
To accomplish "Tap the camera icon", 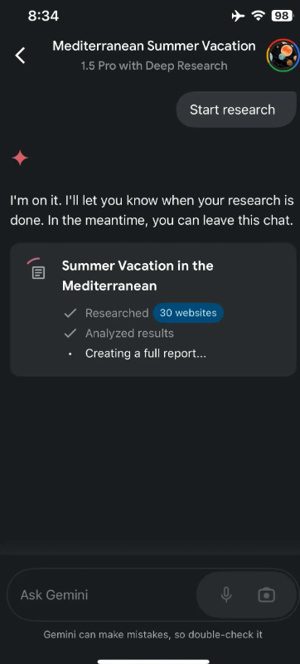I will pos(266,595).
